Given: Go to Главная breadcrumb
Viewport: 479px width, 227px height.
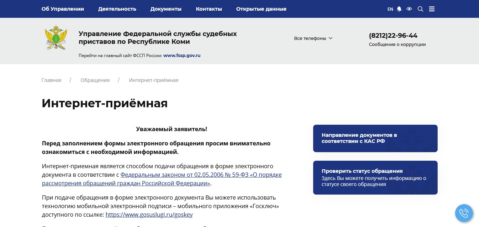Looking at the screenshot, I should 51,80.
